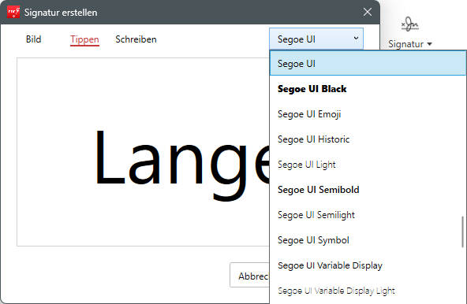Choose Segoe UI Variable Display Light font
This screenshot has height=304, width=467.
point(368,291)
